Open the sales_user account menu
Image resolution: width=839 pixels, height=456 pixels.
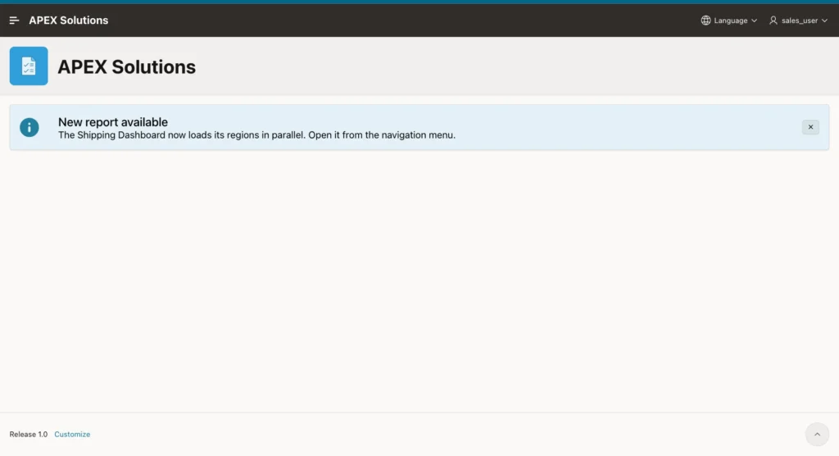[x=798, y=21]
